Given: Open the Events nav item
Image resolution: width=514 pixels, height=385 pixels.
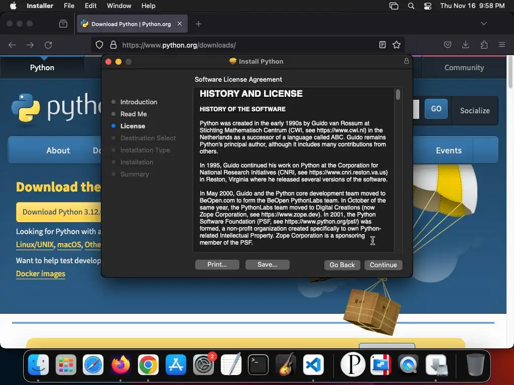Looking at the screenshot, I should tap(448, 150).
